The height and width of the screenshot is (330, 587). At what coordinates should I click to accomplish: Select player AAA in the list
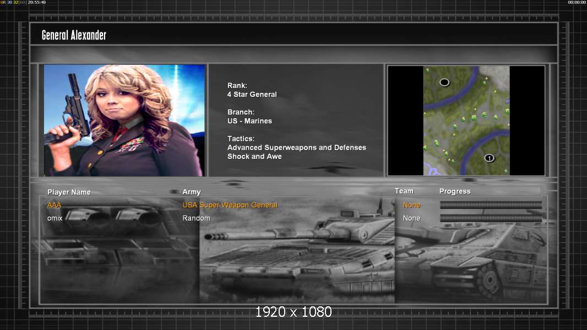(x=54, y=205)
